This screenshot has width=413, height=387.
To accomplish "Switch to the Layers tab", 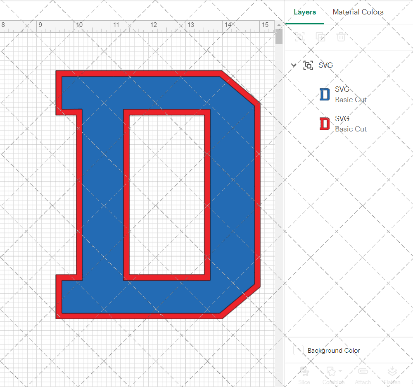I will (x=305, y=12).
